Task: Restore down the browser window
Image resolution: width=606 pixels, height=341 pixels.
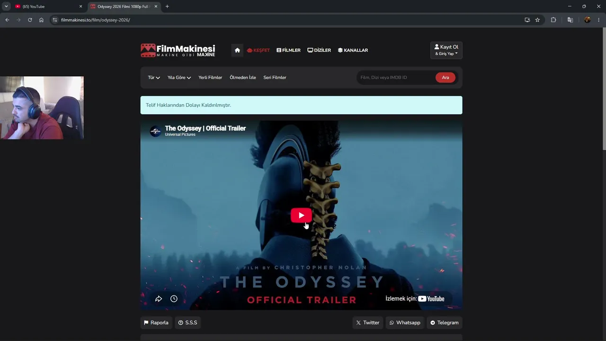Action: pyautogui.click(x=584, y=7)
